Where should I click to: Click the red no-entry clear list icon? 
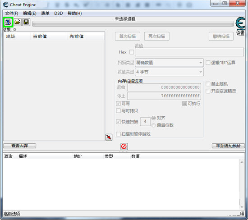click(x=124, y=147)
